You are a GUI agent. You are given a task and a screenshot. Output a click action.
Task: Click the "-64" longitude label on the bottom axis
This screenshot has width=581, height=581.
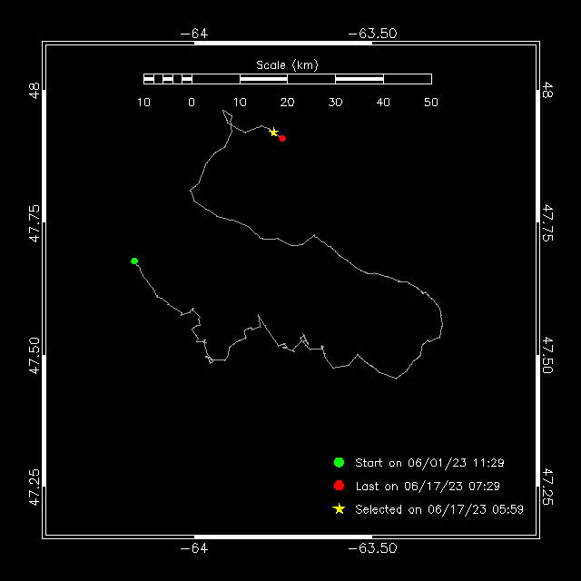tap(194, 548)
